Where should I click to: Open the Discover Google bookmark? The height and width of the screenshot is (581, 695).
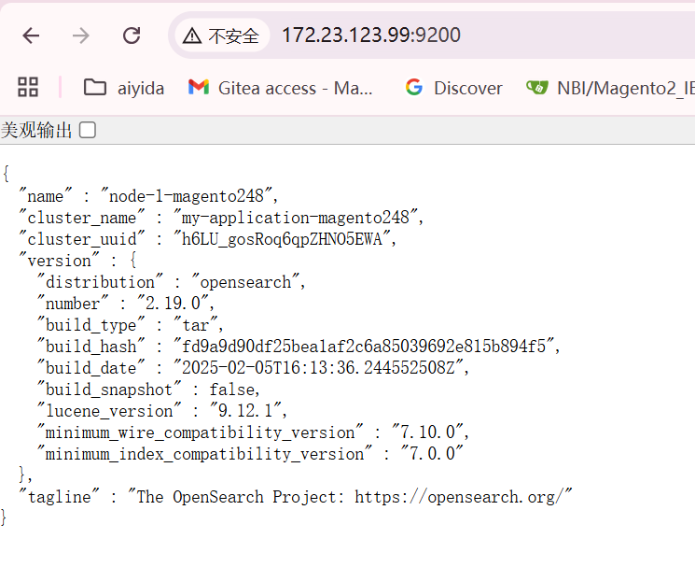coord(454,88)
